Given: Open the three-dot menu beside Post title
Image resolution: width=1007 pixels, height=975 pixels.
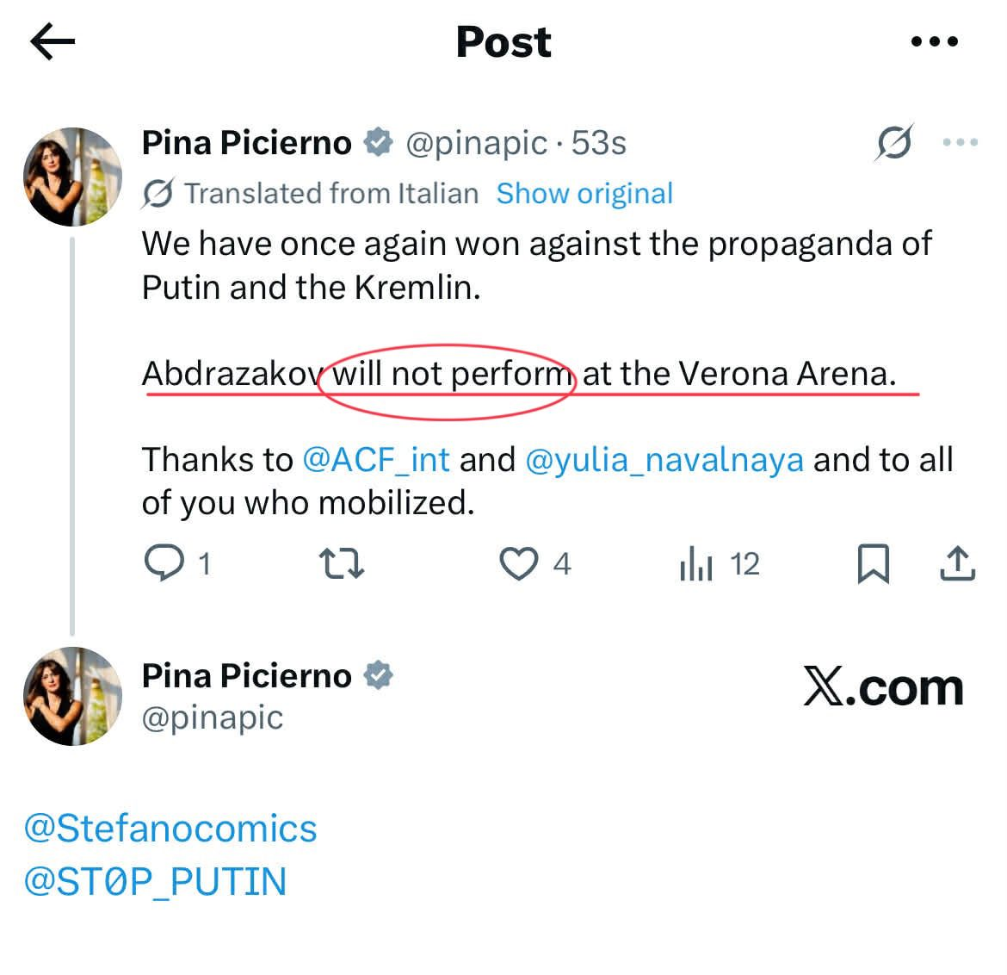Looking at the screenshot, I should click(934, 41).
